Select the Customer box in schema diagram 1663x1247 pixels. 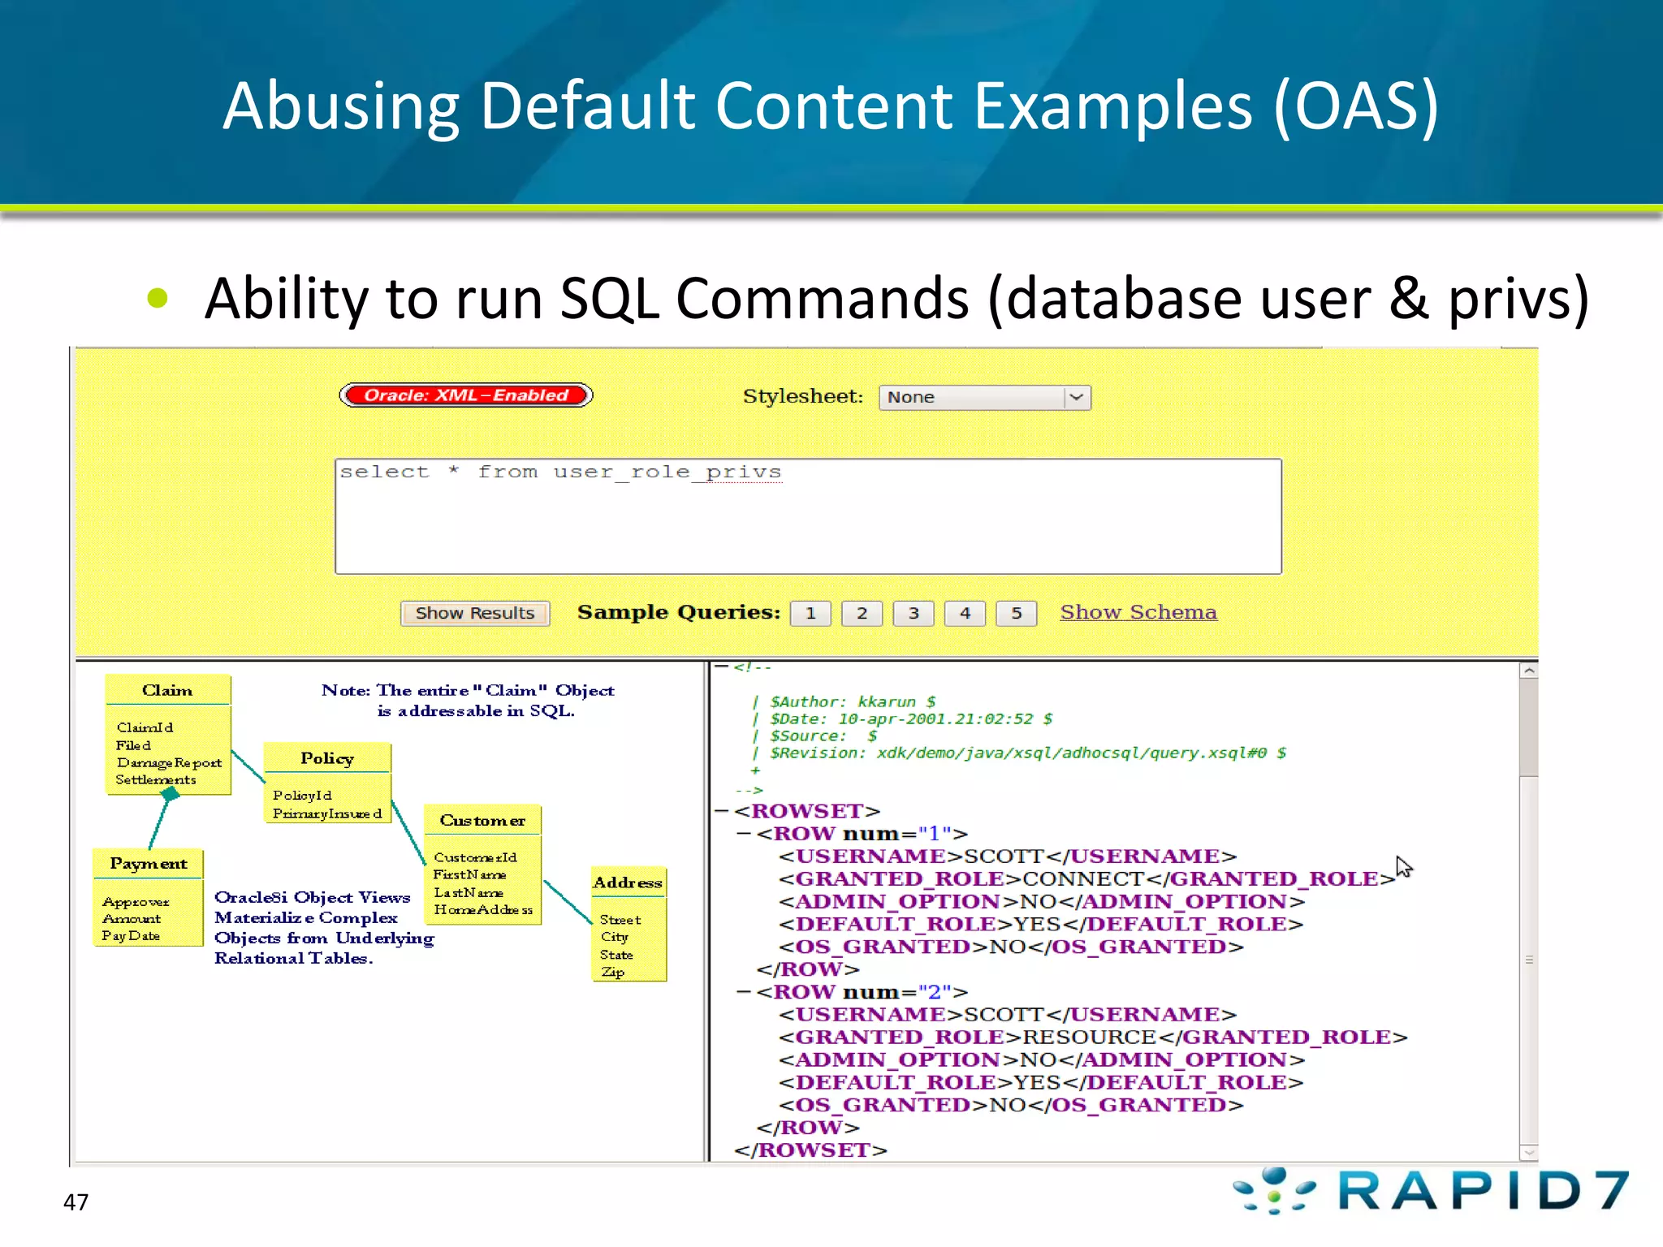(483, 865)
